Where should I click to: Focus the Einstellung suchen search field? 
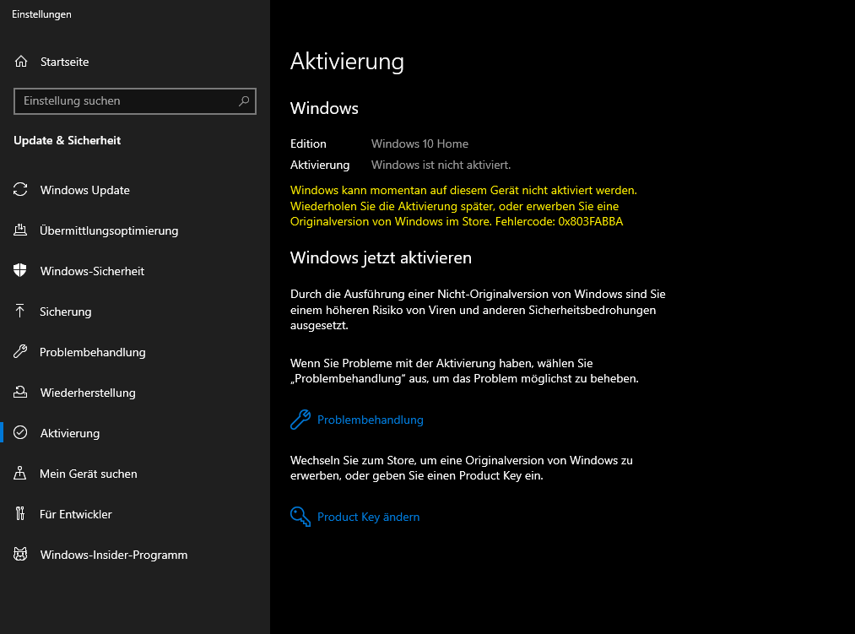pyautogui.click(x=135, y=101)
